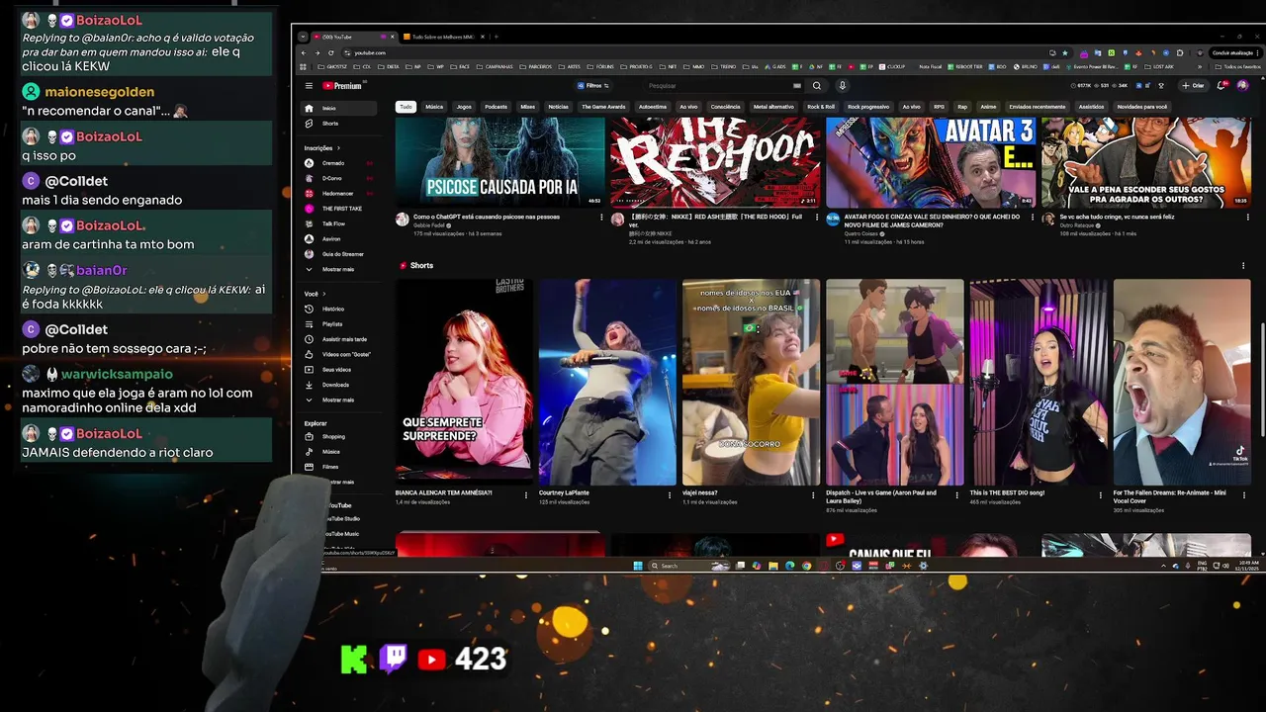Open Assistir mais tarde

336,339
